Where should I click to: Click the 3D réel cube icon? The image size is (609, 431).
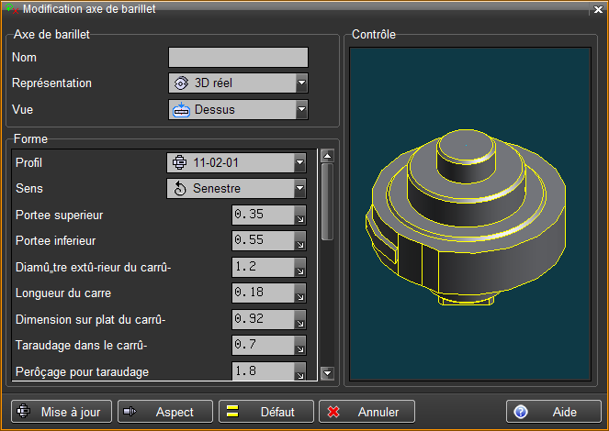coord(181,83)
